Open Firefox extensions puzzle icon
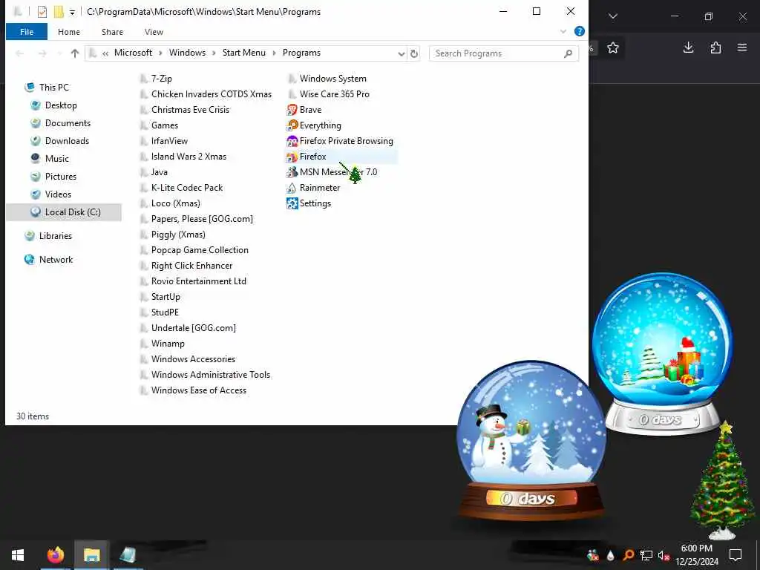 pos(715,47)
